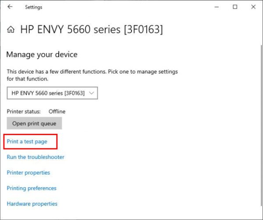The image size is (263, 220).
Task: Click the Manage your device heading
Action: click(42, 55)
